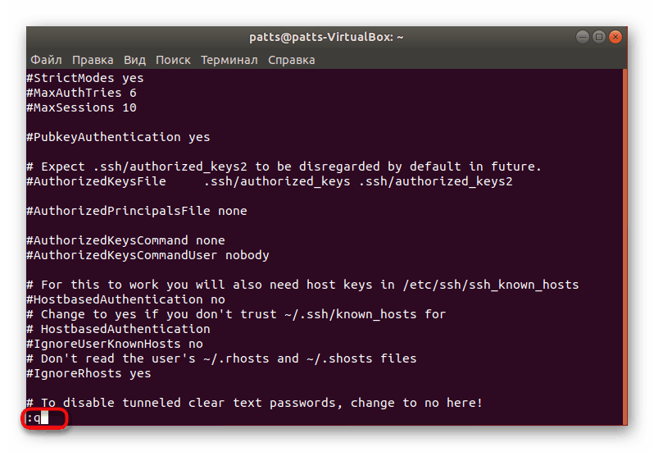Maximize the terminal window
This screenshot has width=654, height=452.
click(x=598, y=37)
